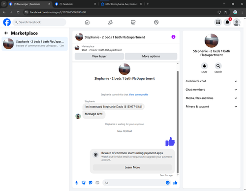The width and height of the screenshot is (246, 191).
Task: Click the "I'm interested Stephanie Davis" message
Action: click(x=113, y=107)
